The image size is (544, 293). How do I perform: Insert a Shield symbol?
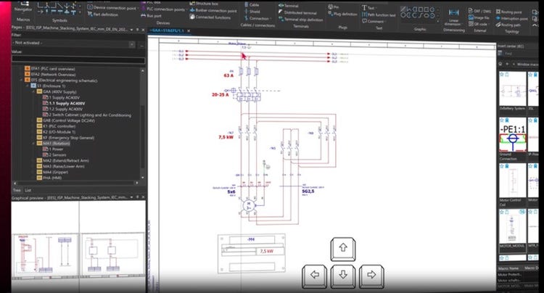point(252,12)
